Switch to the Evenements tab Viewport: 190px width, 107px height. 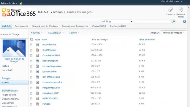21,26
